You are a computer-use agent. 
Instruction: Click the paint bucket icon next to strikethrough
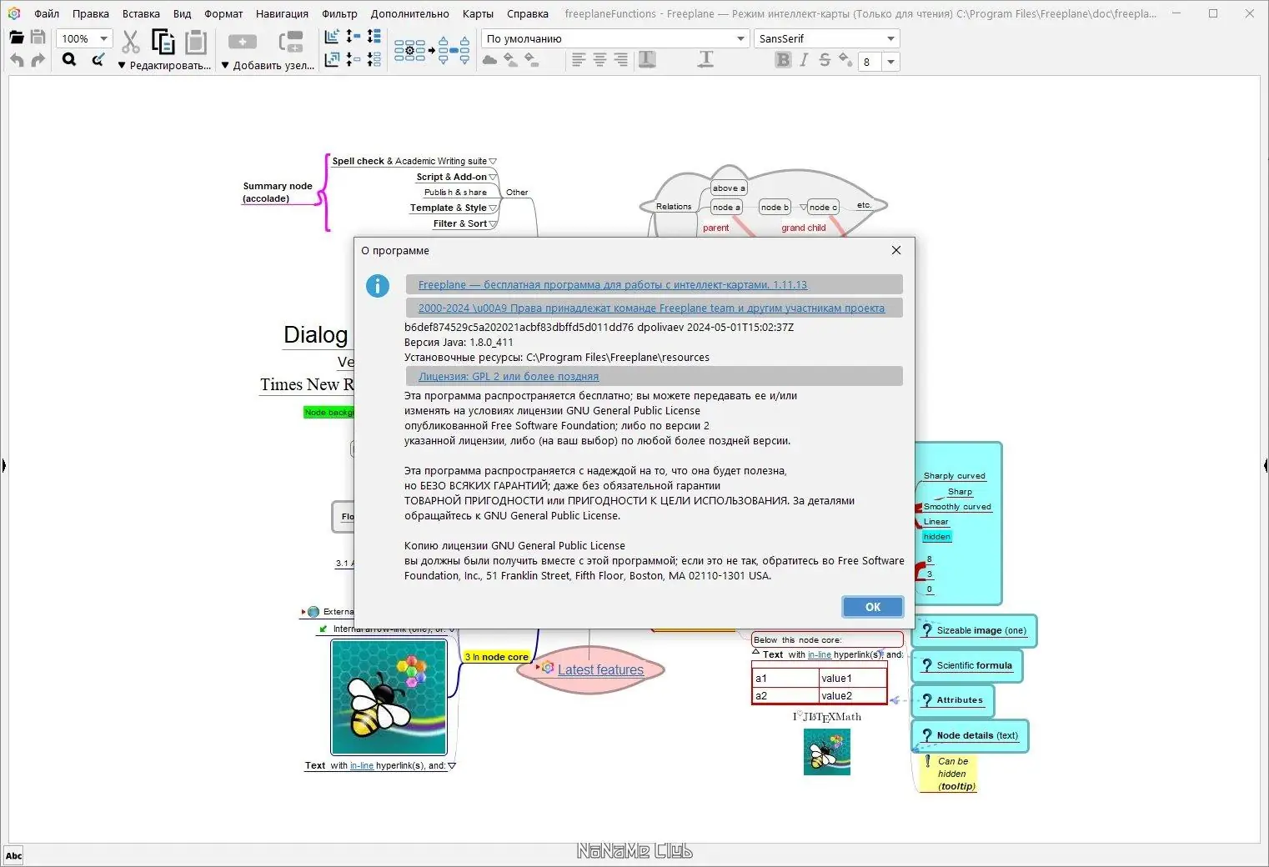[845, 60]
